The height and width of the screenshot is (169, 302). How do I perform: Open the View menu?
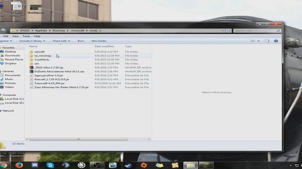tap(16, 36)
